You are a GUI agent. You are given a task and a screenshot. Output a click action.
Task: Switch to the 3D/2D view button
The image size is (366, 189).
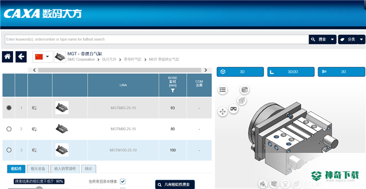coord(291,72)
